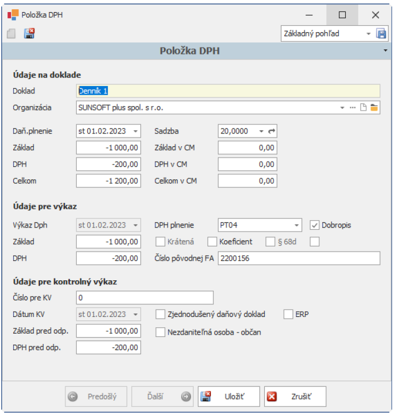Image resolution: width=395 pixels, height=415 pixels.
Task: Click the document icon in Organizácia field
Action: [x=363, y=107]
